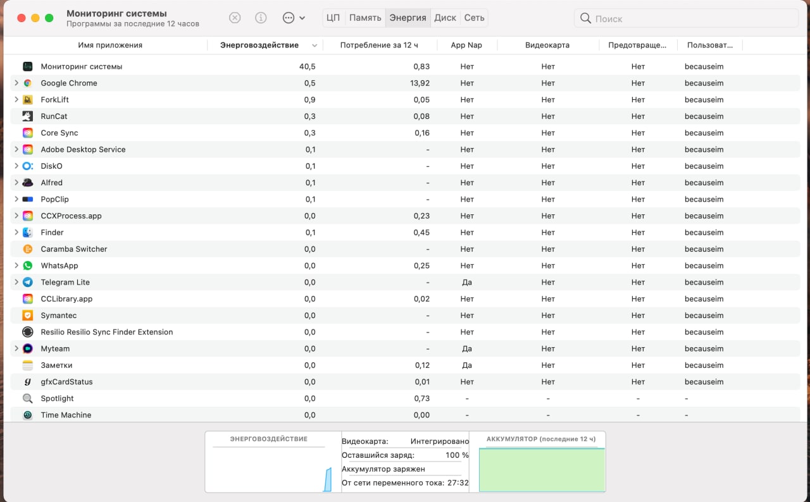Viewport: 810px width, 502px height.
Task: Click the ForkLift app icon
Action: click(27, 100)
